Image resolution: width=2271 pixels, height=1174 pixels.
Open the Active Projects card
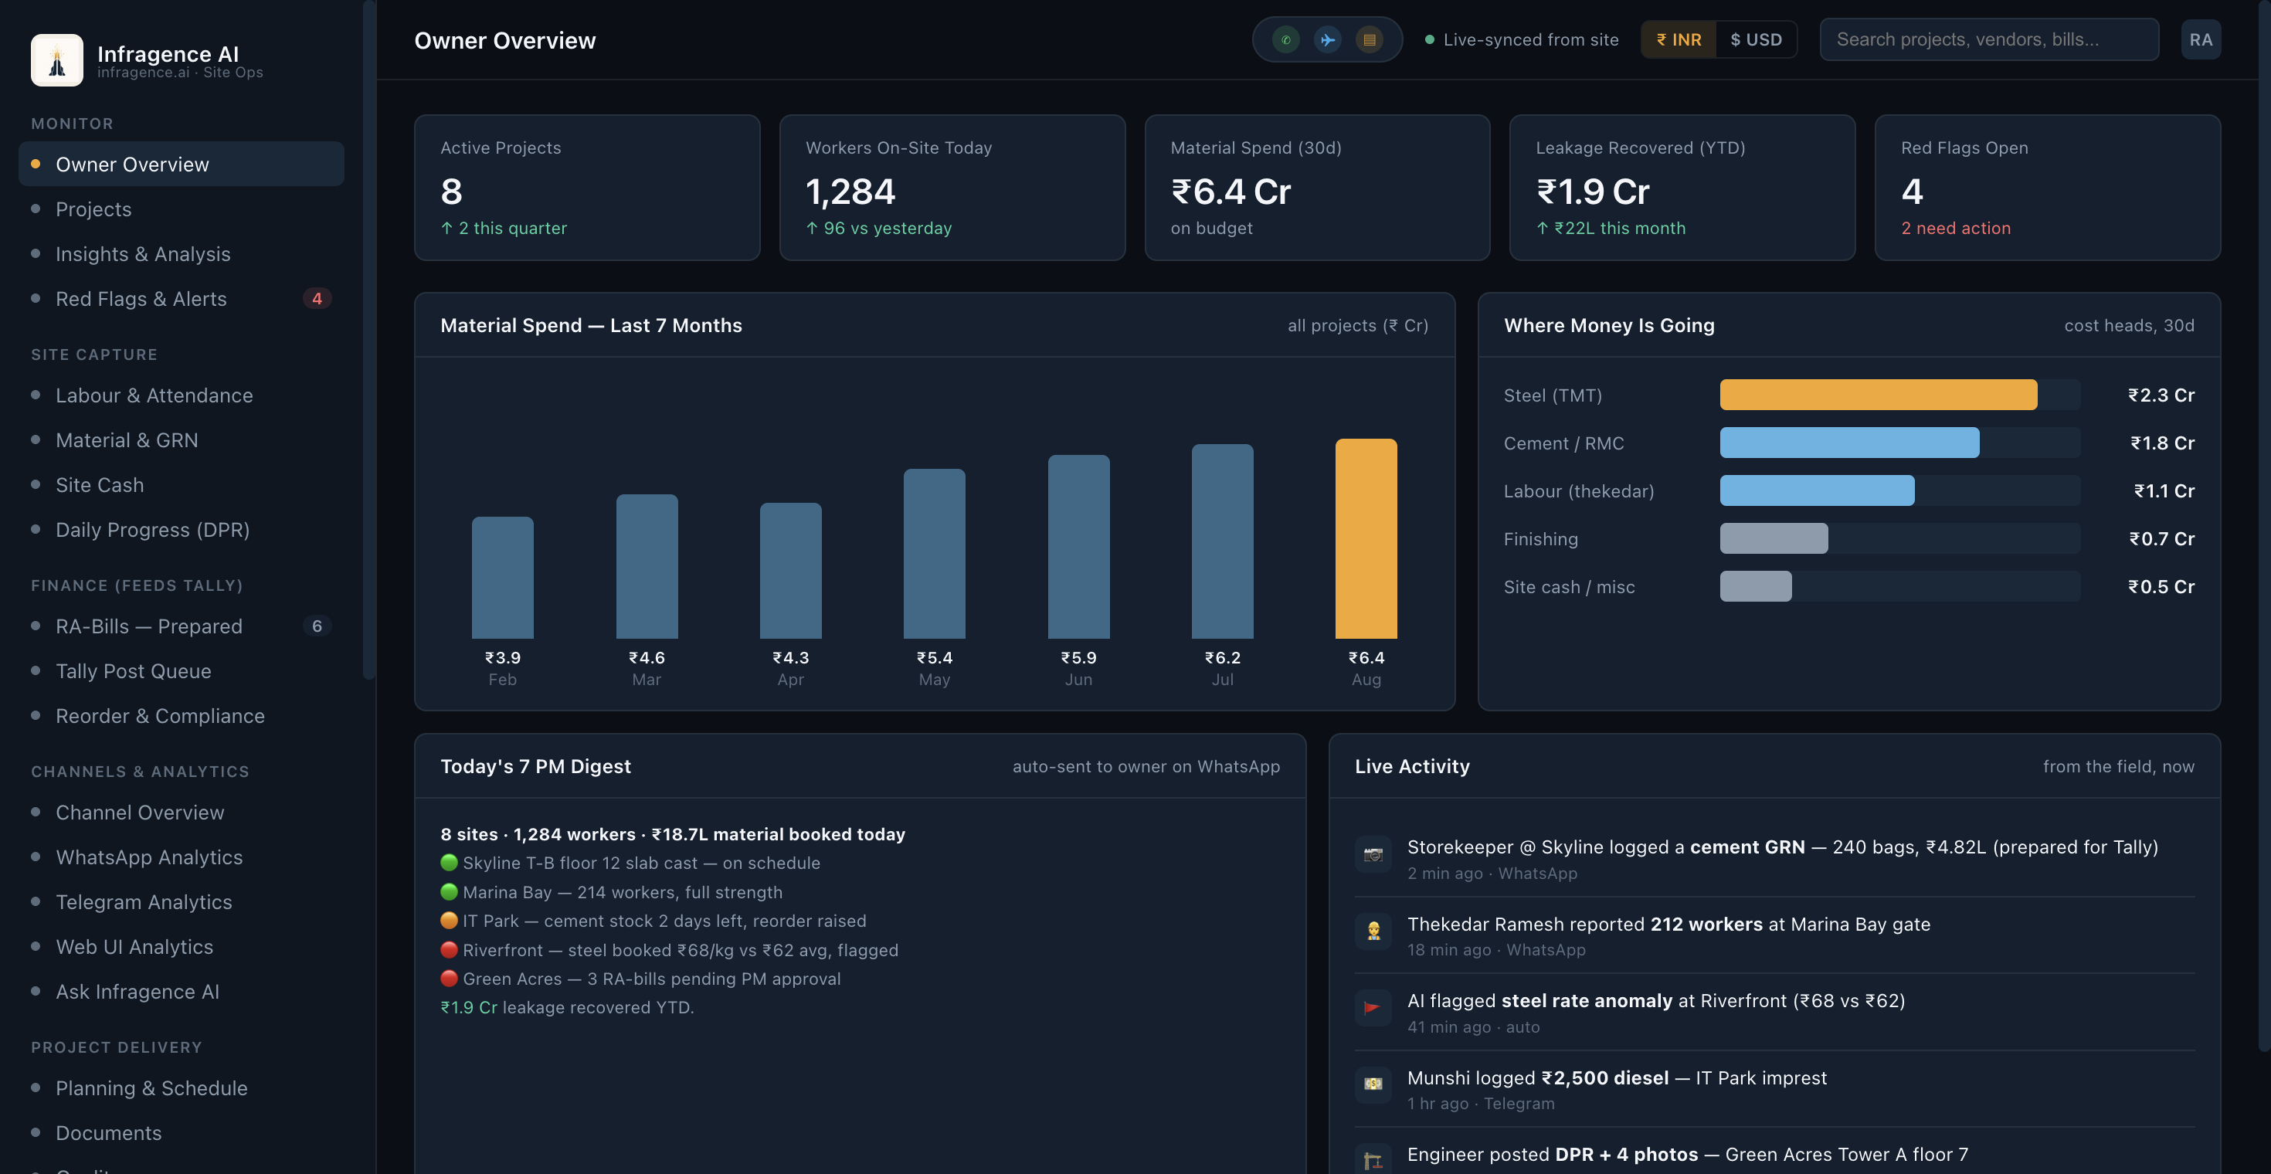pyautogui.click(x=587, y=188)
